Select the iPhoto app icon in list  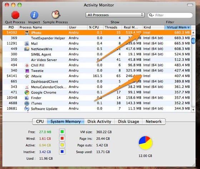coord(27,33)
